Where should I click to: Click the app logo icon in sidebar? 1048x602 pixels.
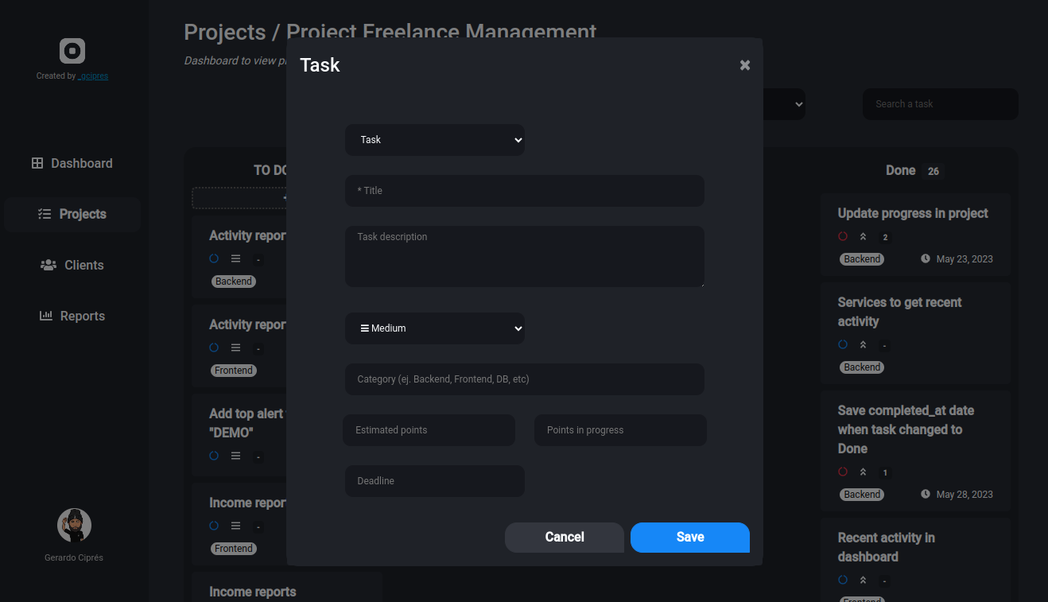(72, 51)
